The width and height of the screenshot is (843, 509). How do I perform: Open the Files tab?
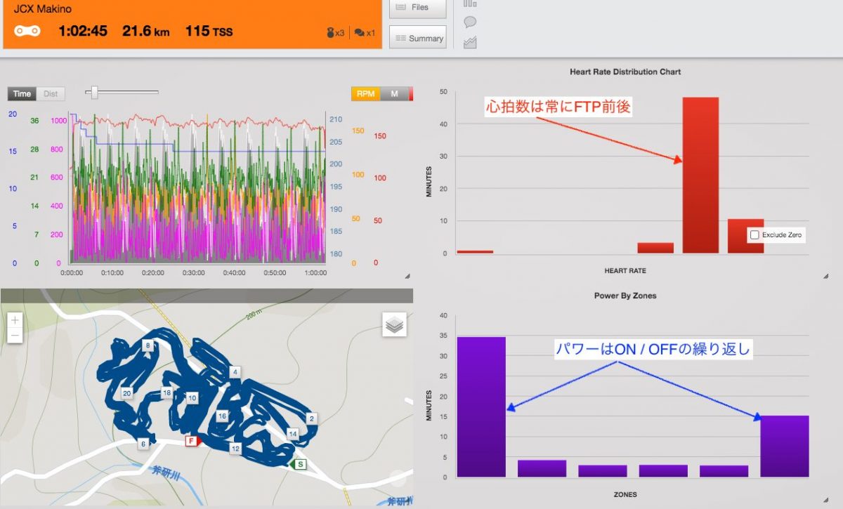pyautogui.click(x=418, y=8)
